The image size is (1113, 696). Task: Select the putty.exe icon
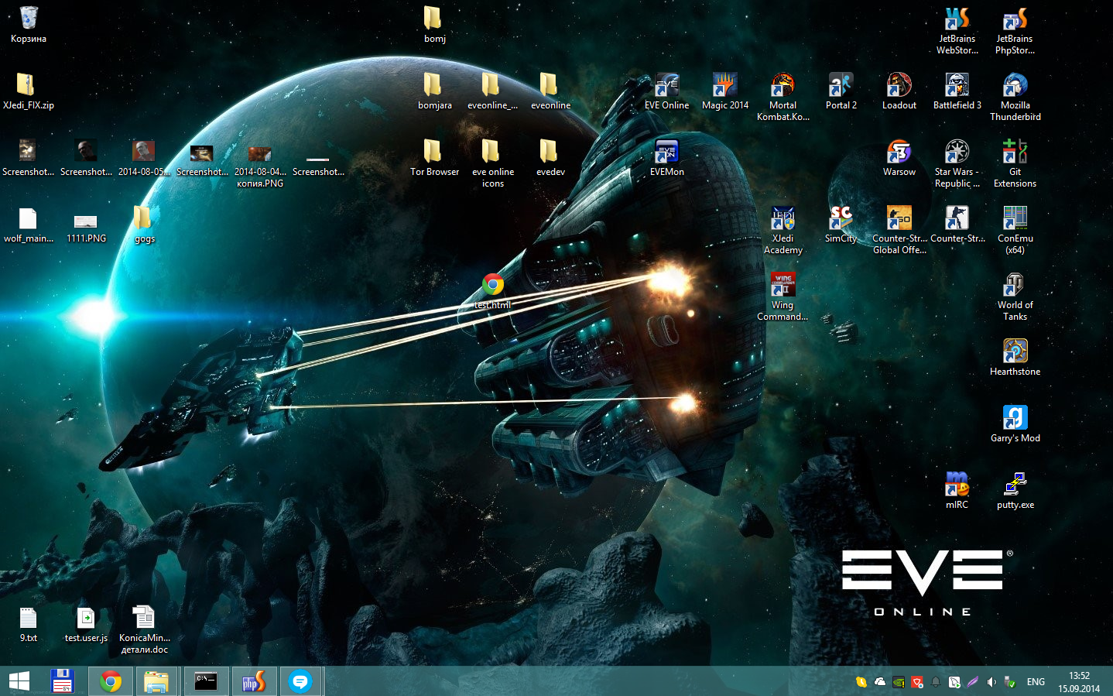(x=1015, y=491)
